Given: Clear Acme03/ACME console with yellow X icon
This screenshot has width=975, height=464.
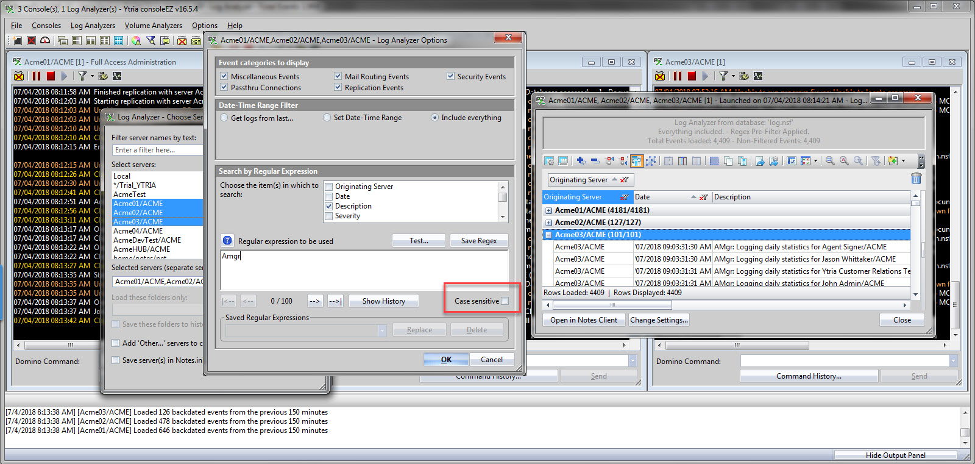Looking at the screenshot, I should [x=660, y=76].
